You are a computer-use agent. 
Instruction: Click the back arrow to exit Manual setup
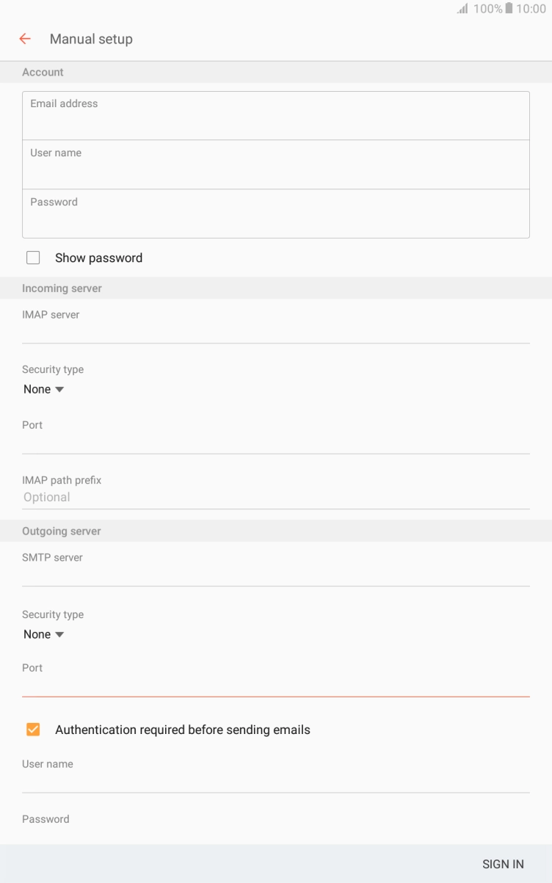[25, 39]
